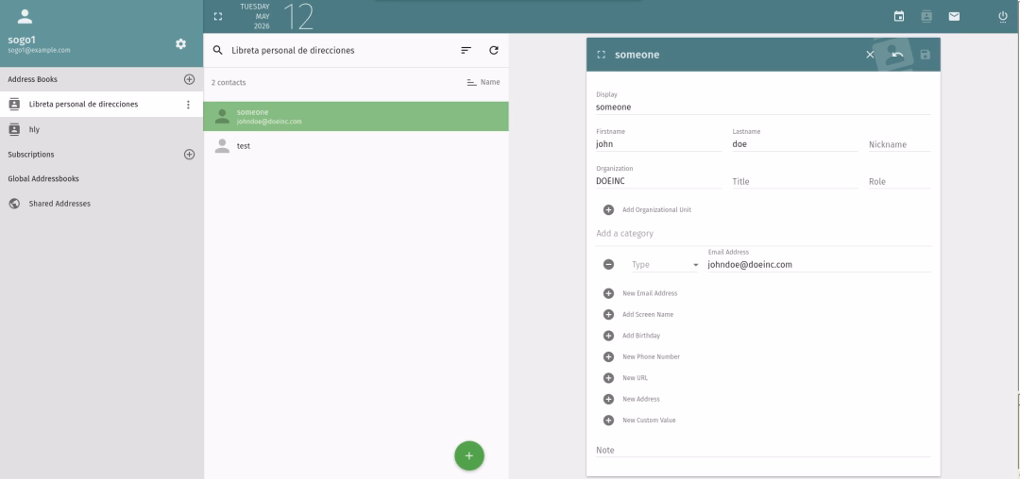1020x479 pixels.
Task: Select Libreta personal de direcciones address book
Action: 101,104
